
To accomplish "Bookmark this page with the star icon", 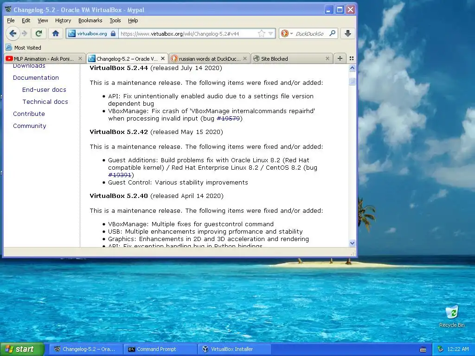I will [261, 33].
